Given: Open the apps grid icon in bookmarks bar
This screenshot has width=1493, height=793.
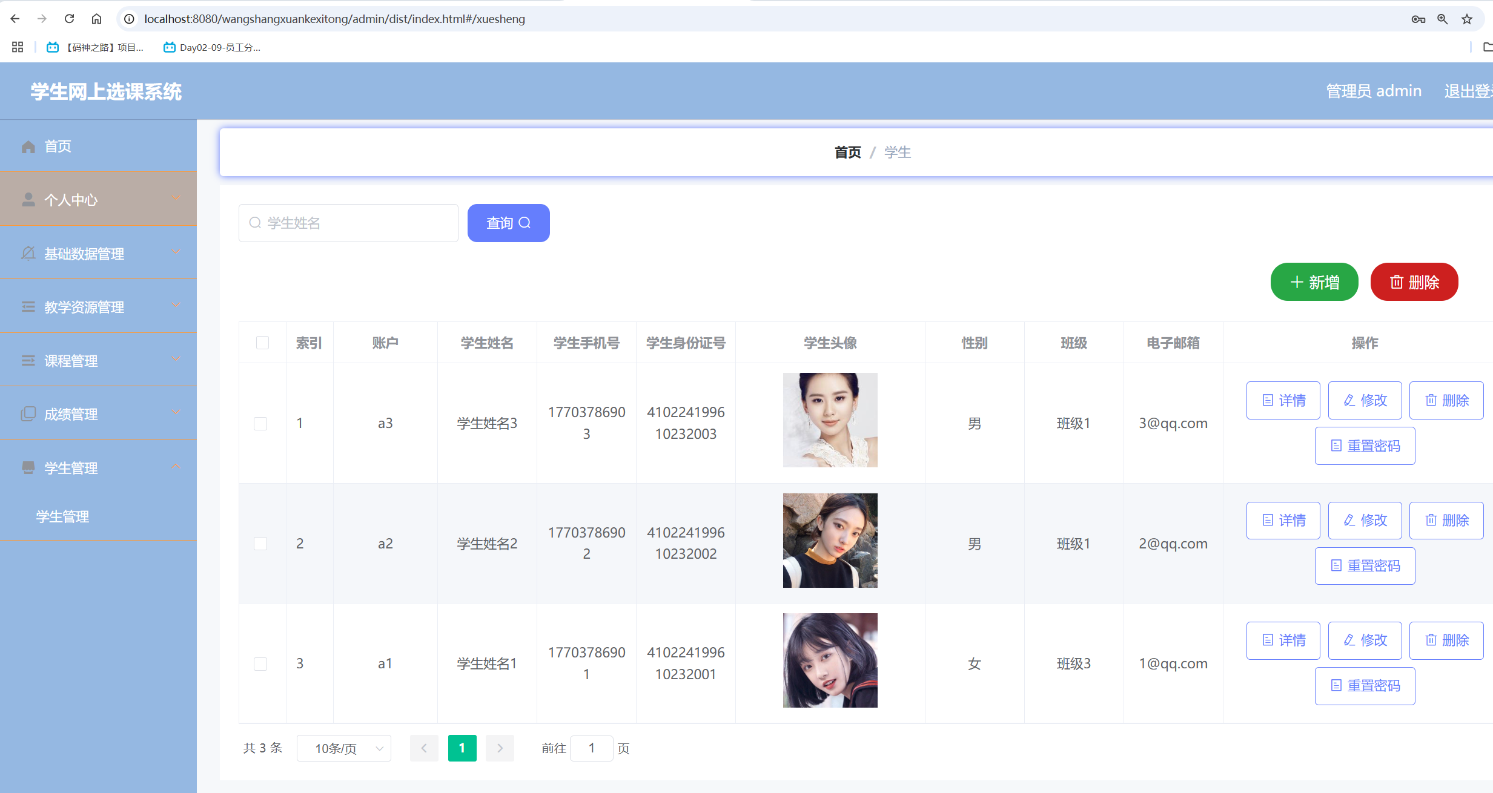Looking at the screenshot, I should [18, 47].
